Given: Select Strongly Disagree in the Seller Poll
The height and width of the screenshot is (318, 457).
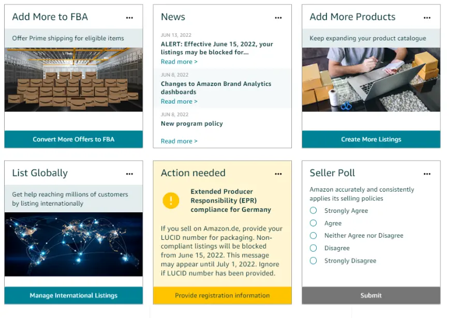Looking at the screenshot, I should click(313, 261).
